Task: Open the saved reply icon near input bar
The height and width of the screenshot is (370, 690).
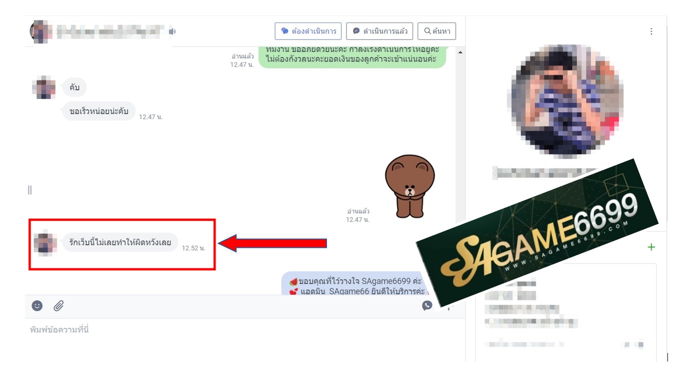Action: pyautogui.click(x=427, y=305)
